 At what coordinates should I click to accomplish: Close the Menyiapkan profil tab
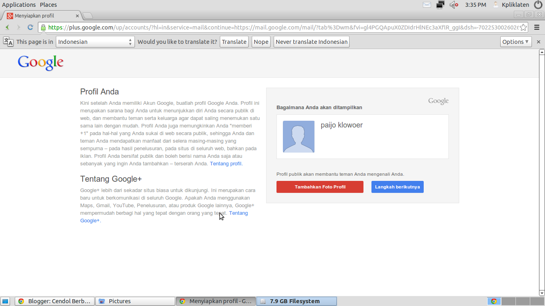click(x=77, y=16)
